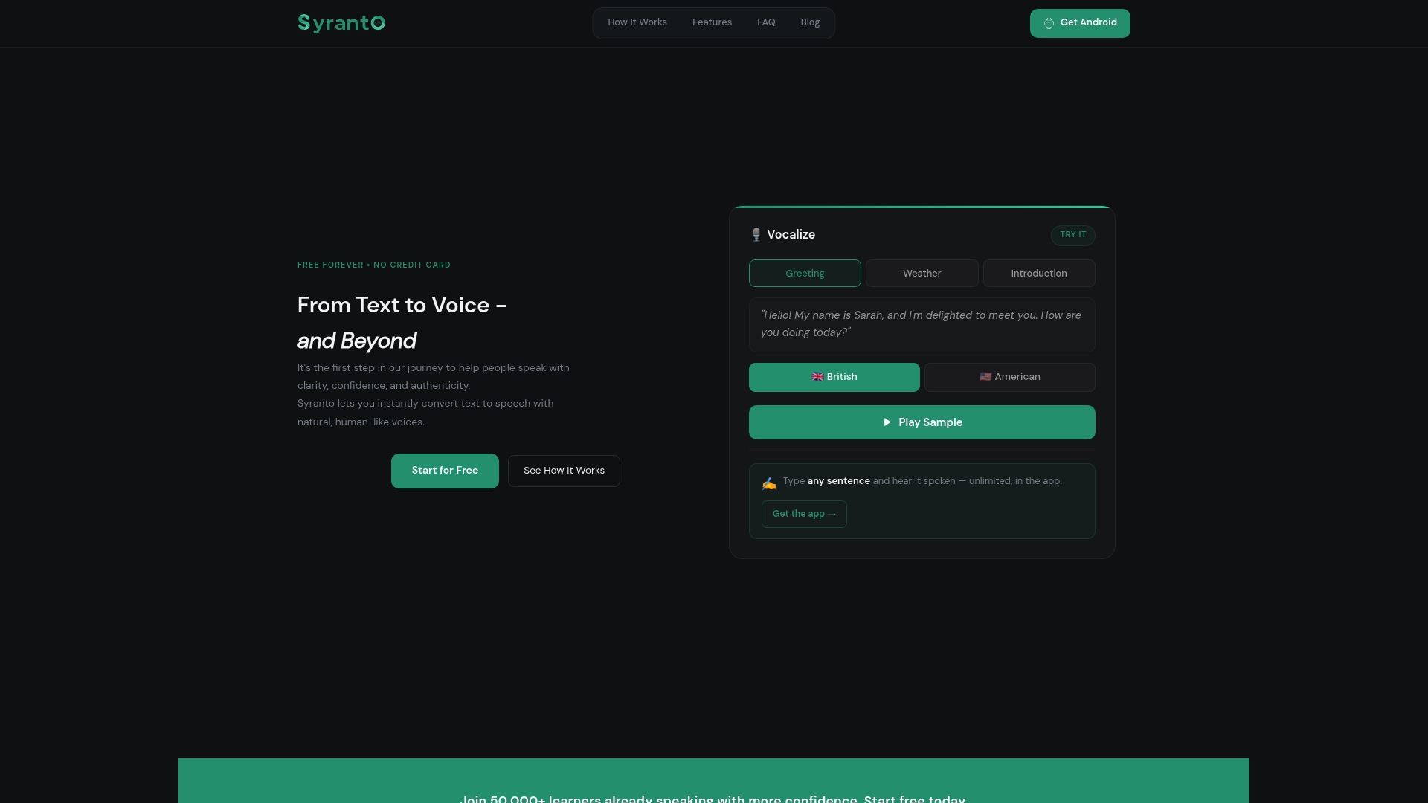The image size is (1428, 803).
Task: Select the Introduction sample tab
Action: tap(1039, 274)
